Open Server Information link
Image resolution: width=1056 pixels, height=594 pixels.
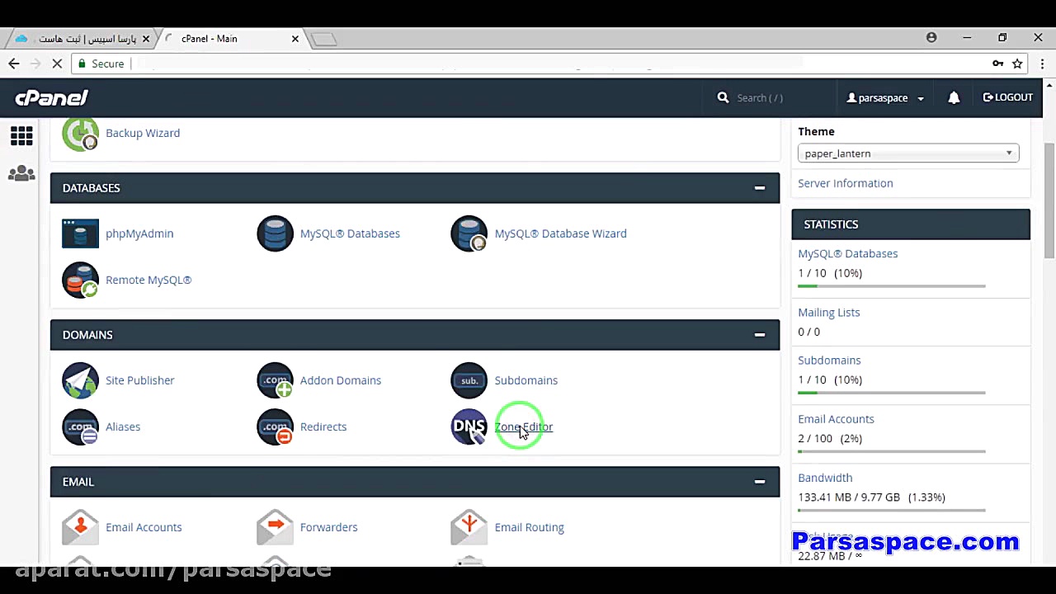coord(845,183)
